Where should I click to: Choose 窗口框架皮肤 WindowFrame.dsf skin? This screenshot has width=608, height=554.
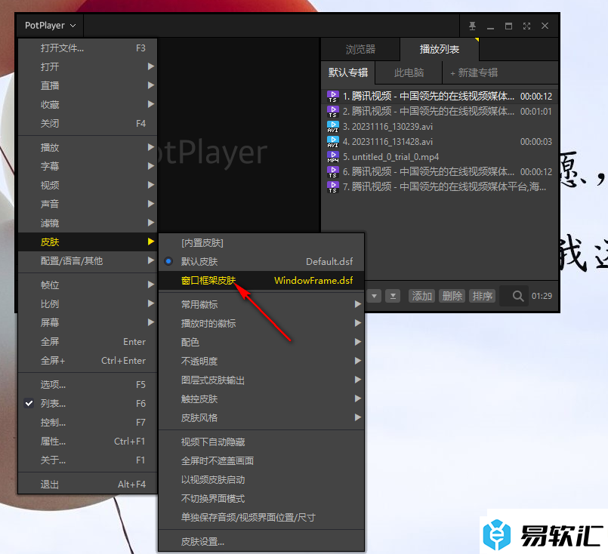point(261,281)
